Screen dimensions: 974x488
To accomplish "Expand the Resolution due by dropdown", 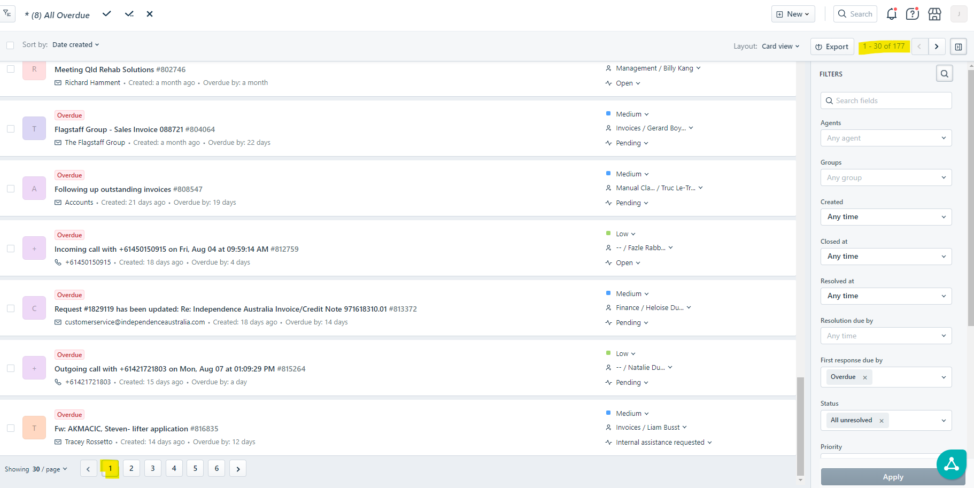I will click(x=886, y=336).
